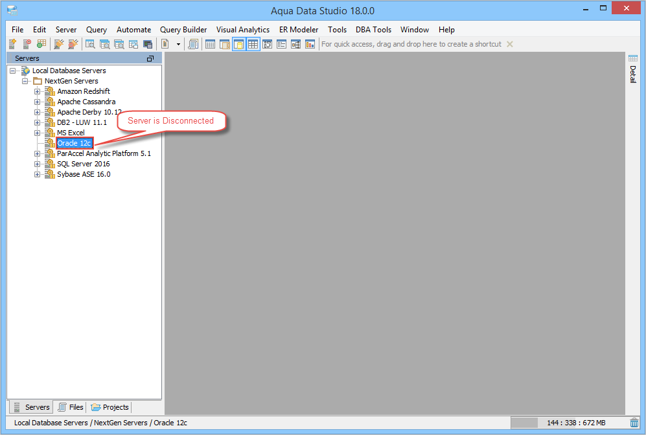Screen dimensions: 646x435
Task: Collapse the NextGen Servers folder
Action: pos(25,81)
